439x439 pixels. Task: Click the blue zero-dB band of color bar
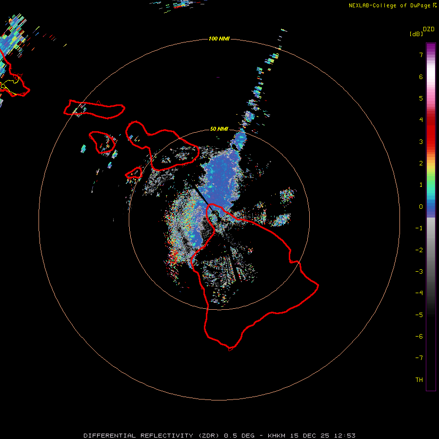[431, 209]
